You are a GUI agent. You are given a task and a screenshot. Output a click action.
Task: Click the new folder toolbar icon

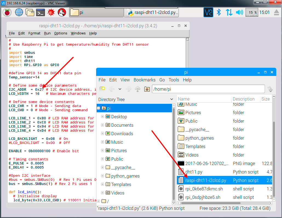102,89
